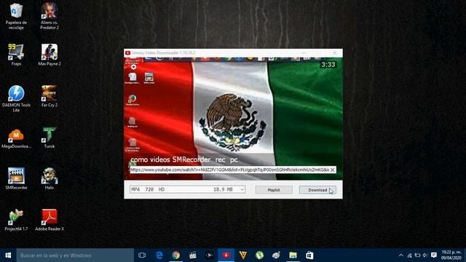The height and width of the screenshot is (262, 466).
Task: Select the Fraps desktop shortcut
Action: (16, 55)
